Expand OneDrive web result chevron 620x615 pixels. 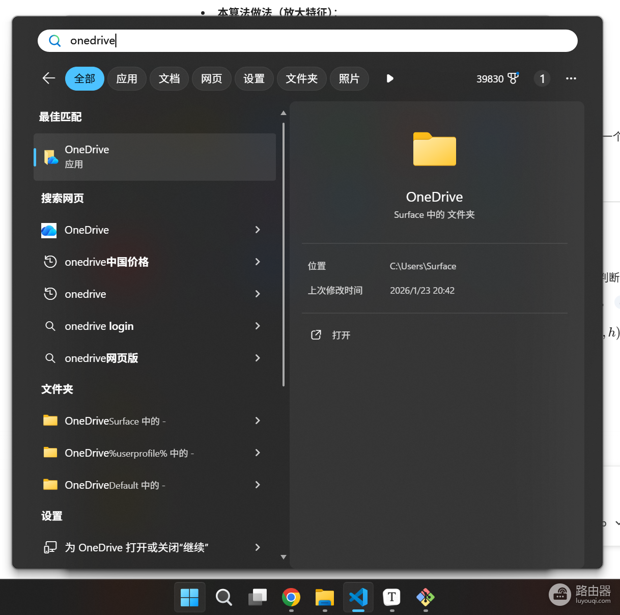[258, 230]
